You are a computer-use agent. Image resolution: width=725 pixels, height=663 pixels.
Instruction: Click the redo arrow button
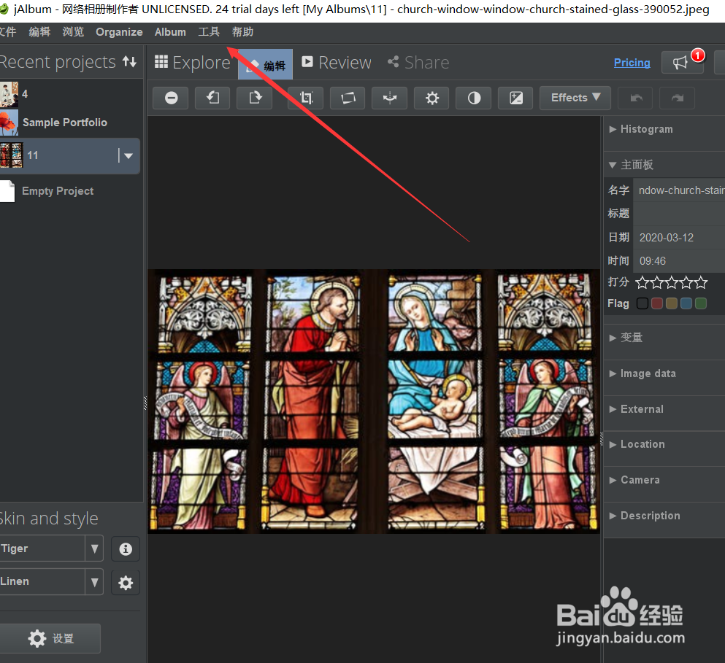pos(678,98)
